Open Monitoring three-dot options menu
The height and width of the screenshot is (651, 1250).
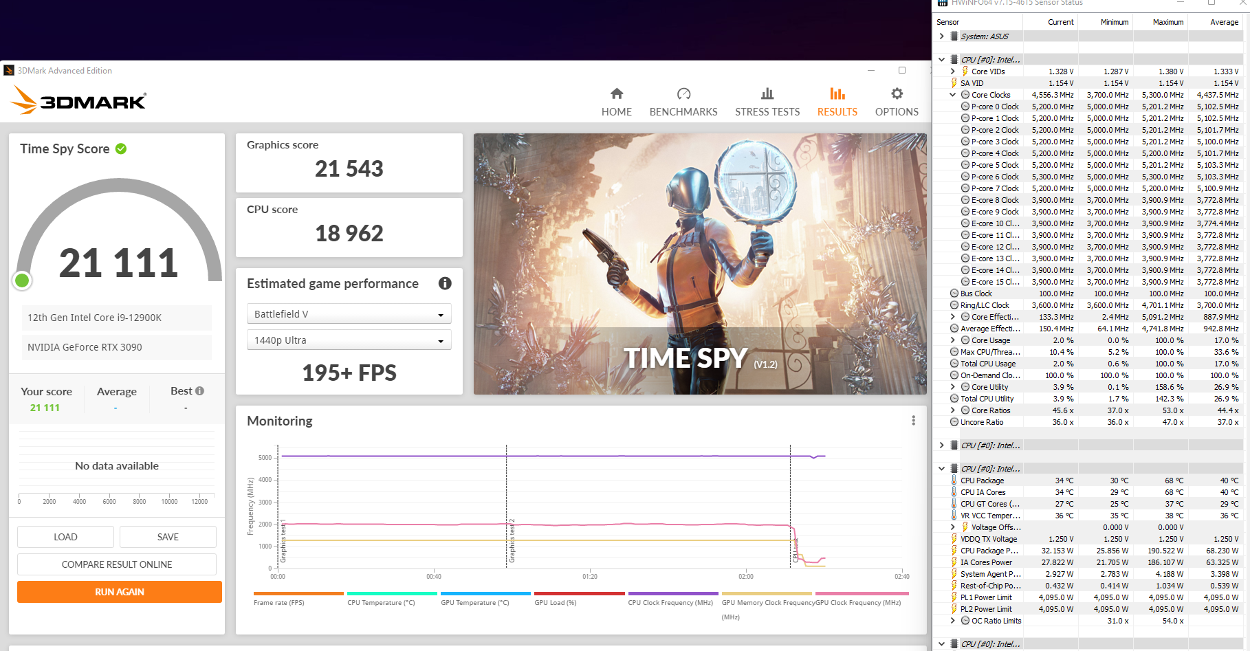[x=913, y=421]
